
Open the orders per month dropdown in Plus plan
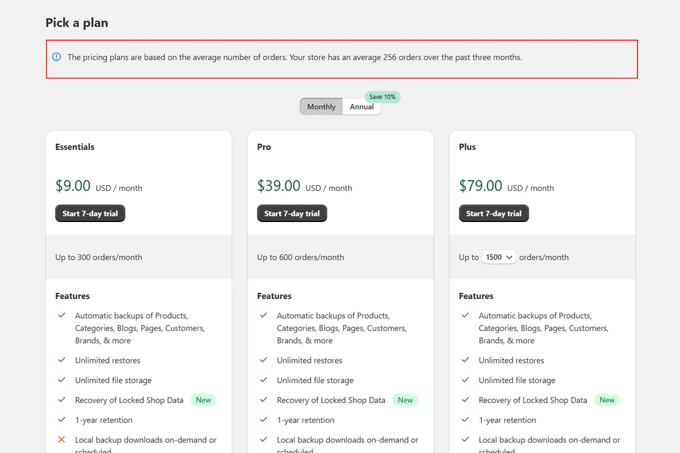pos(499,257)
